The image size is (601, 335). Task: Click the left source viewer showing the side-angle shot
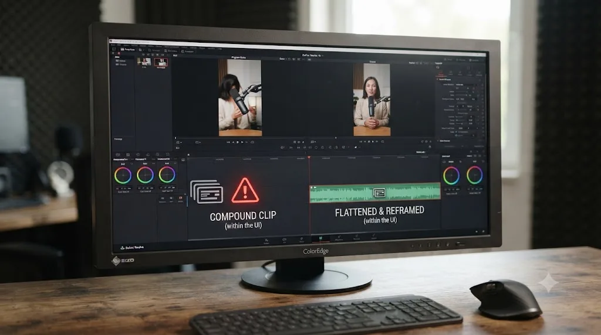click(240, 98)
